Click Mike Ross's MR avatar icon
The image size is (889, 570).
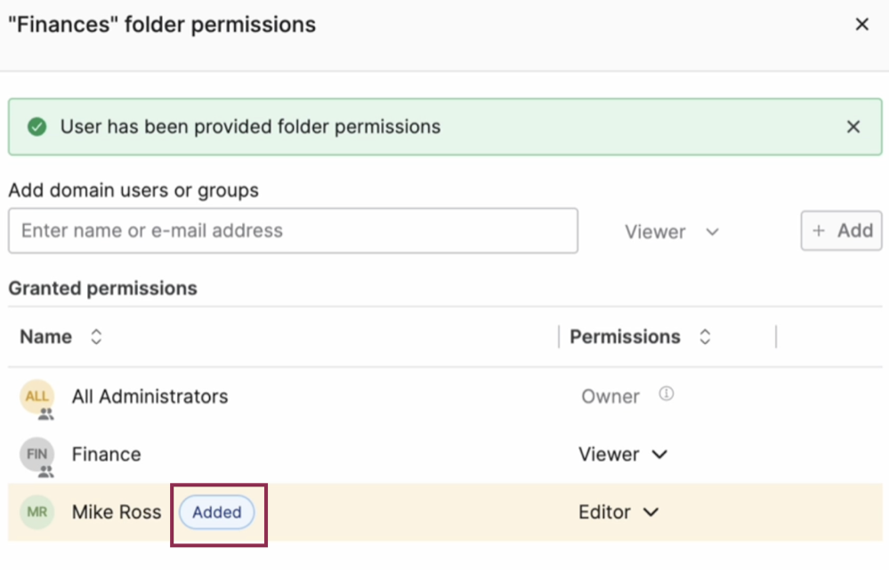pyautogui.click(x=36, y=513)
